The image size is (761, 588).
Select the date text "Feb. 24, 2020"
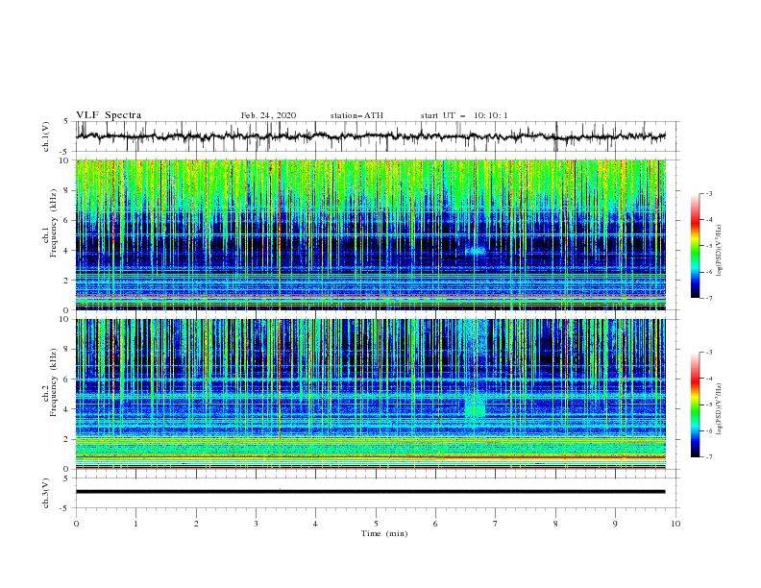click(x=268, y=115)
